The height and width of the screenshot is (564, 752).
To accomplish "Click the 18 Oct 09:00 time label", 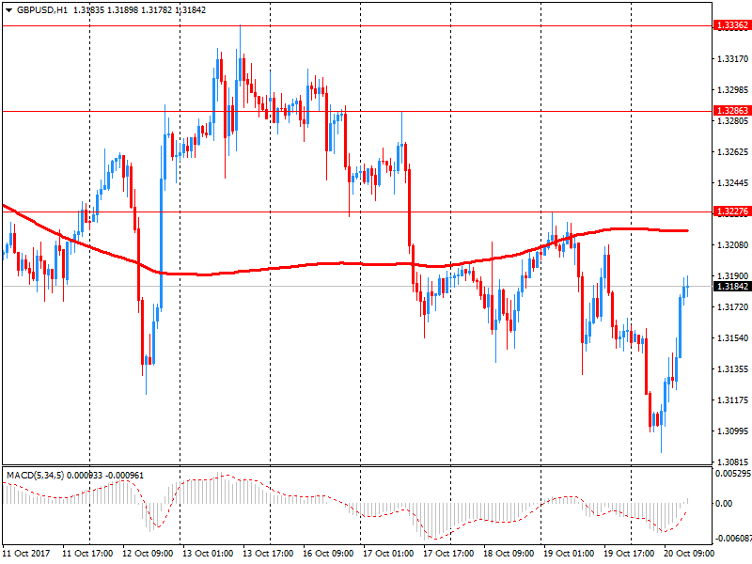I will tap(509, 554).
